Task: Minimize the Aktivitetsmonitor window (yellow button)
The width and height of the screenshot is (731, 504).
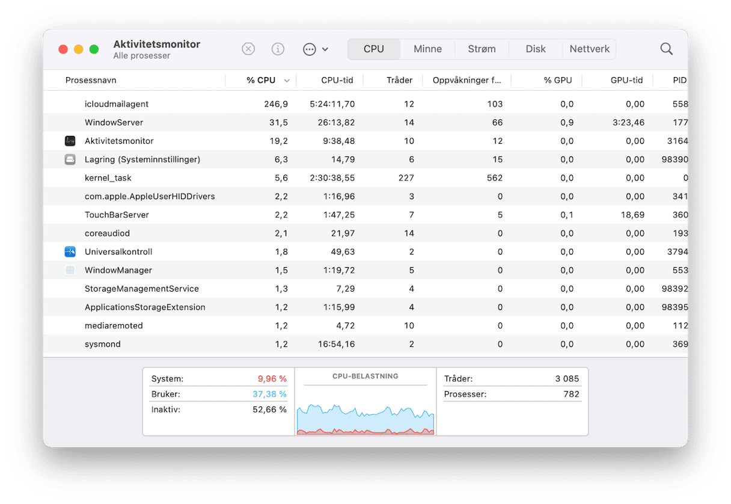Action: pyautogui.click(x=79, y=49)
